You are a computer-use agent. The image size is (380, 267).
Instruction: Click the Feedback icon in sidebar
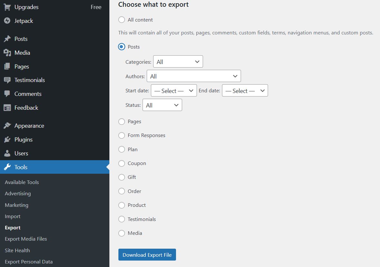tap(7, 107)
